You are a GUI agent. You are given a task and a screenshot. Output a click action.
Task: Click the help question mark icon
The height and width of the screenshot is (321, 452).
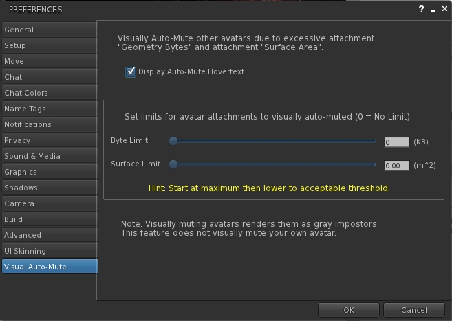[421, 10]
